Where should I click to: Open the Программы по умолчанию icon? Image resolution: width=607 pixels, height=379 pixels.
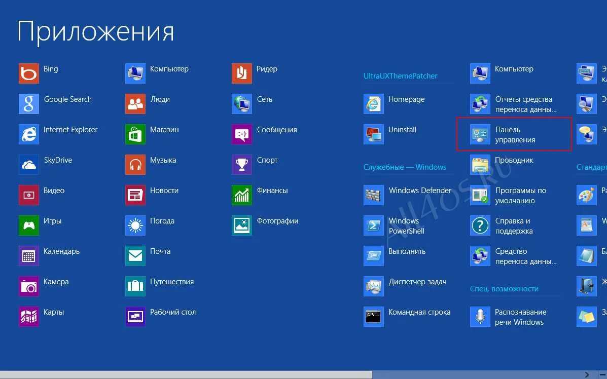click(x=480, y=195)
